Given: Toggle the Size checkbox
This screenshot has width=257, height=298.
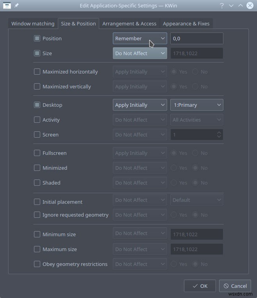Looking at the screenshot, I should coord(37,53).
